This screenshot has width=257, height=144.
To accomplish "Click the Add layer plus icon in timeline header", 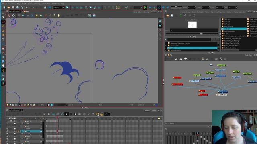I will click(x=36, y=118).
